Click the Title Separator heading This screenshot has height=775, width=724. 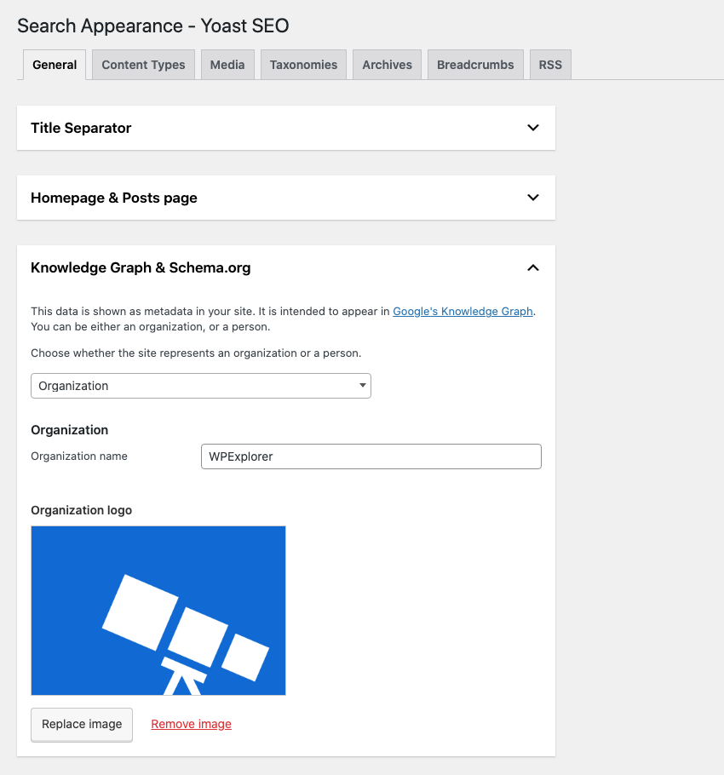pyautogui.click(x=81, y=128)
